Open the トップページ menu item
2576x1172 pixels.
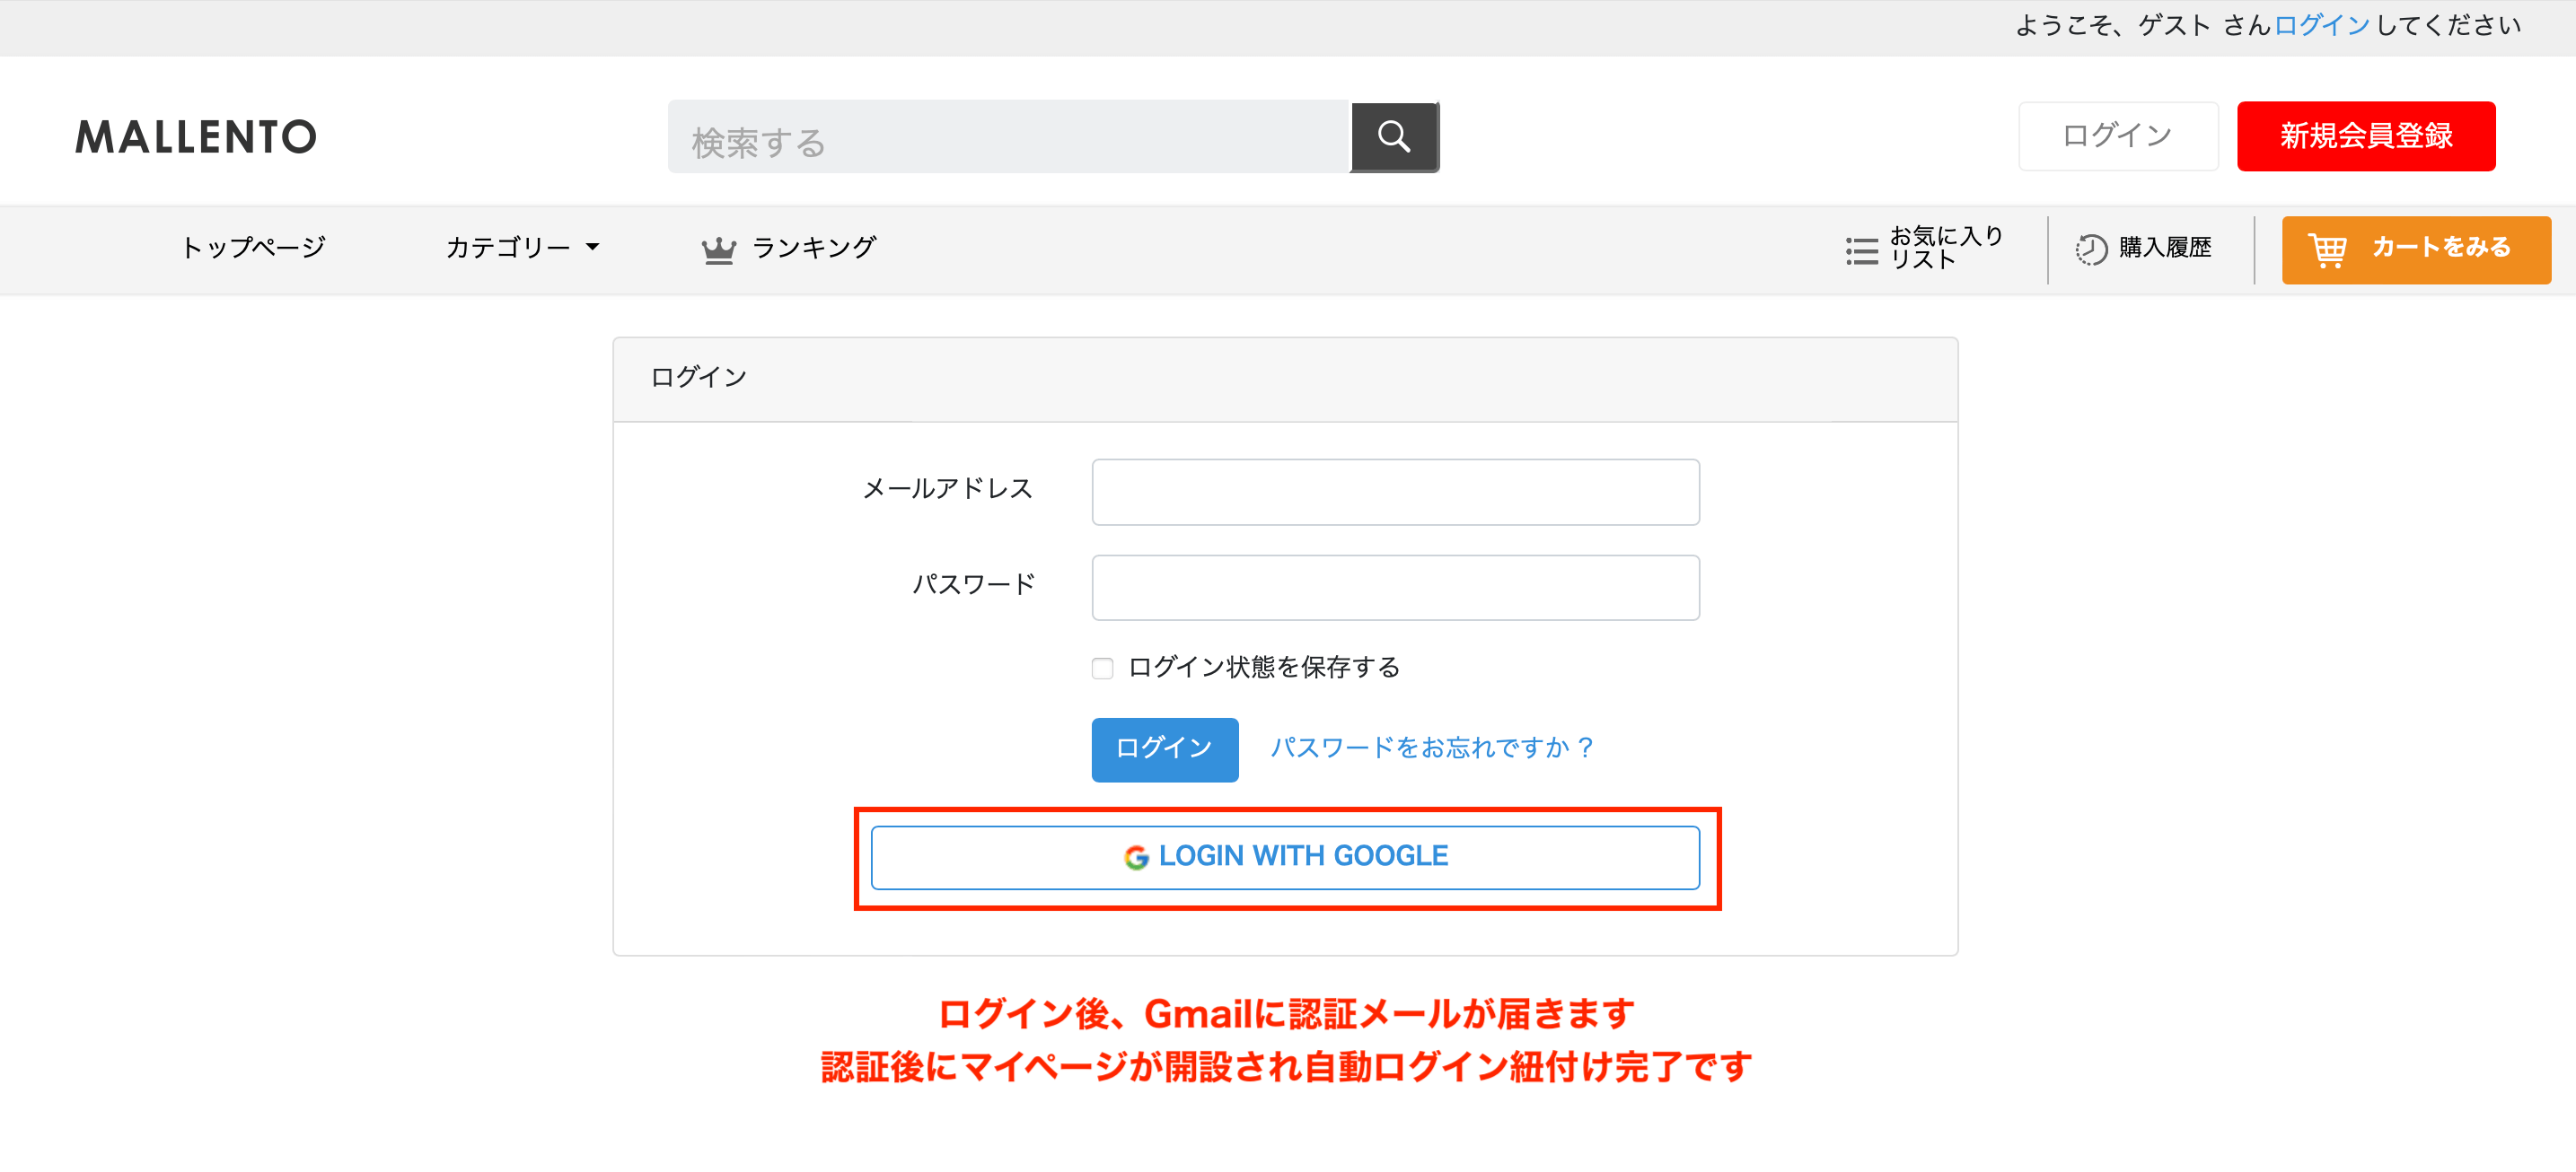(253, 248)
